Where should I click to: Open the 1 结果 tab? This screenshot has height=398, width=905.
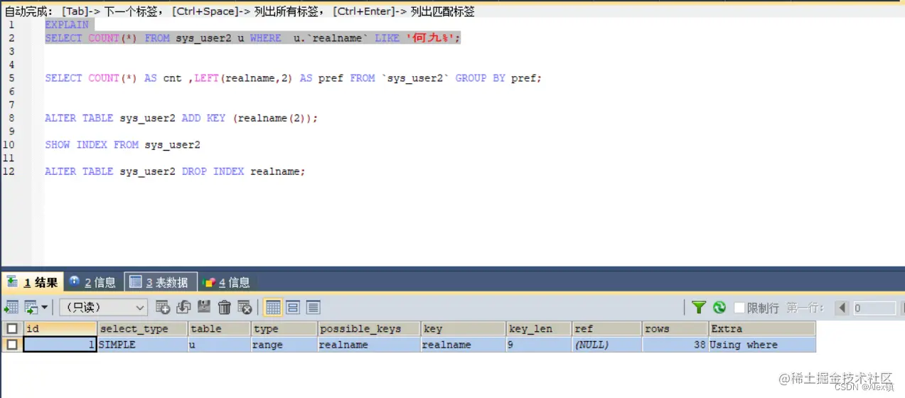(x=33, y=282)
